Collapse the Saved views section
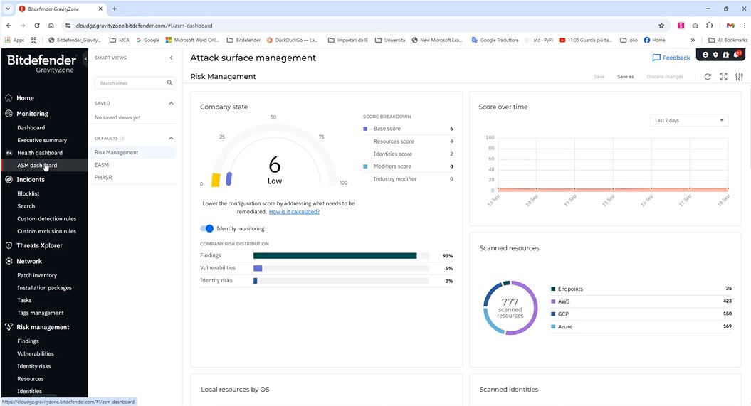This screenshot has width=751, height=406. [171, 103]
